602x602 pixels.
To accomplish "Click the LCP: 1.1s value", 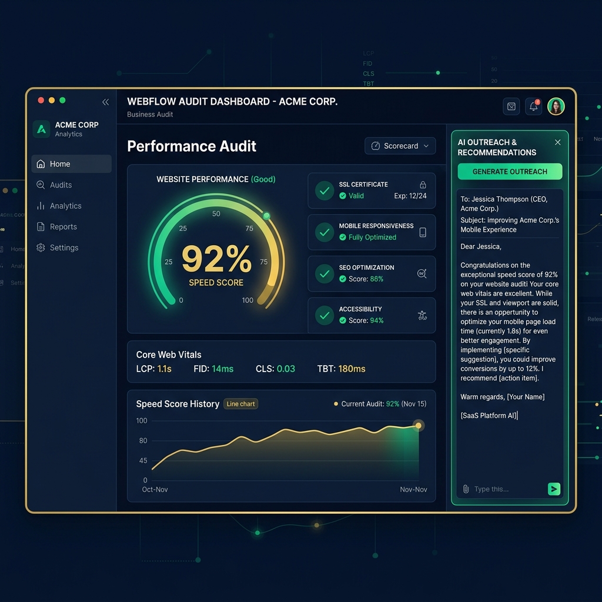I will [x=154, y=369].
